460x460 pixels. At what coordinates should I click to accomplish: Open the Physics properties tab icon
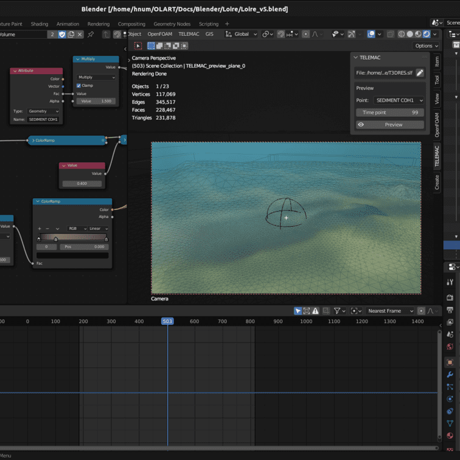tap(450, 399)
